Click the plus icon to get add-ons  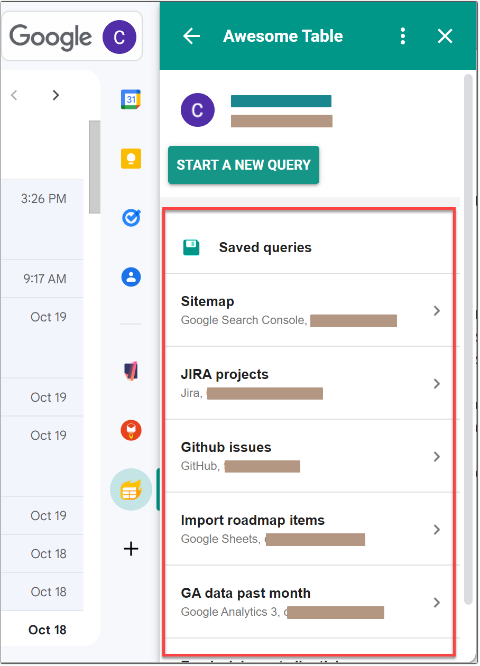pos(131,549)
